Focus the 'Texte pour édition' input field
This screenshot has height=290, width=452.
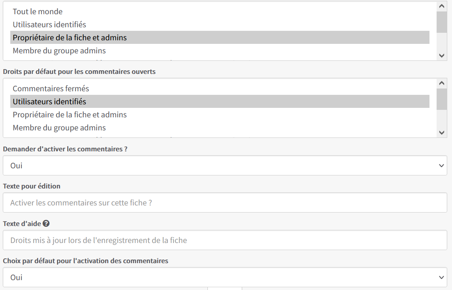pos(225,203)
